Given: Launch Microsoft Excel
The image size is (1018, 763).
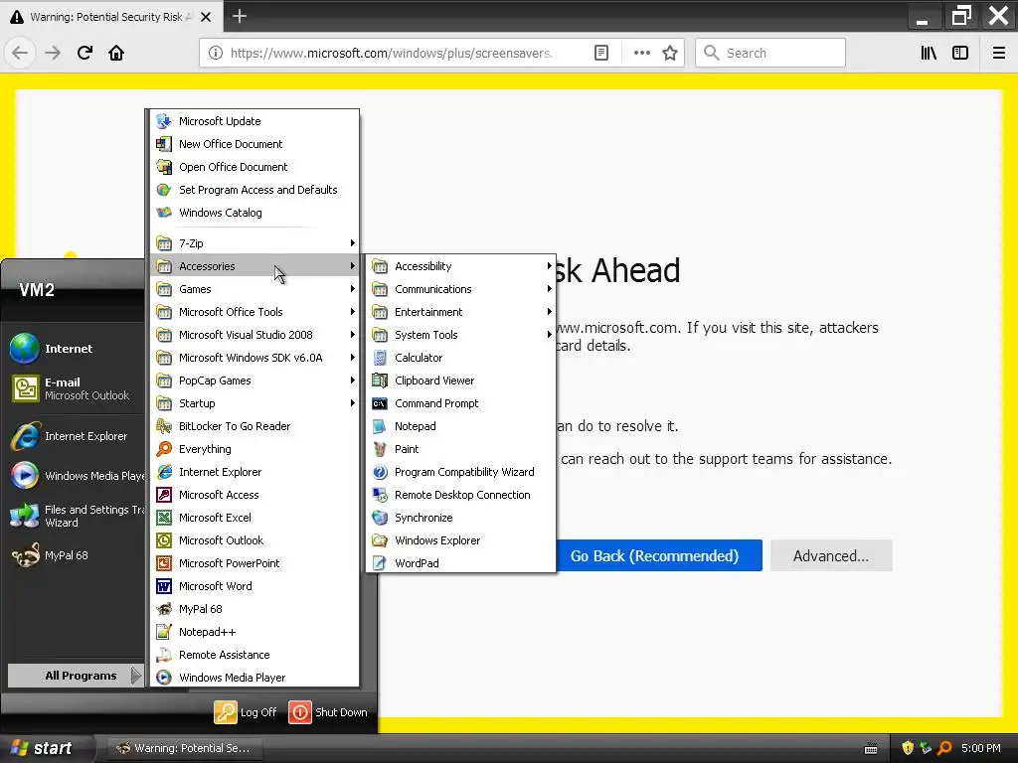Looking at the screenshot, I should pos(254,517).
